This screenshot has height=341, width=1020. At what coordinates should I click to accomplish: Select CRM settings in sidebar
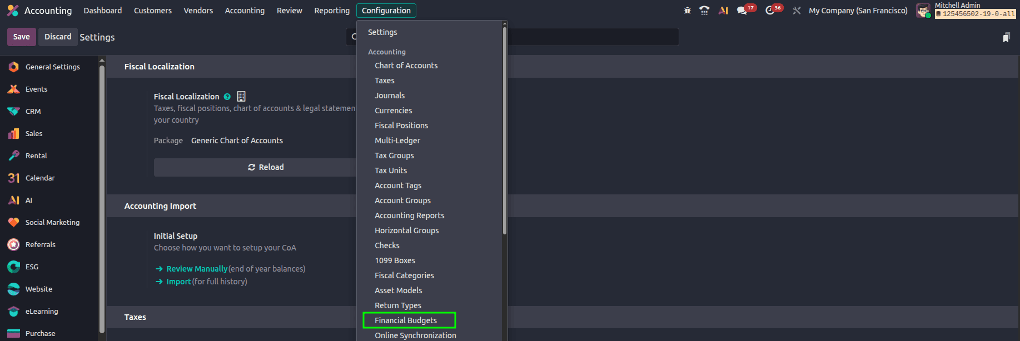click(x=49, y=111)
